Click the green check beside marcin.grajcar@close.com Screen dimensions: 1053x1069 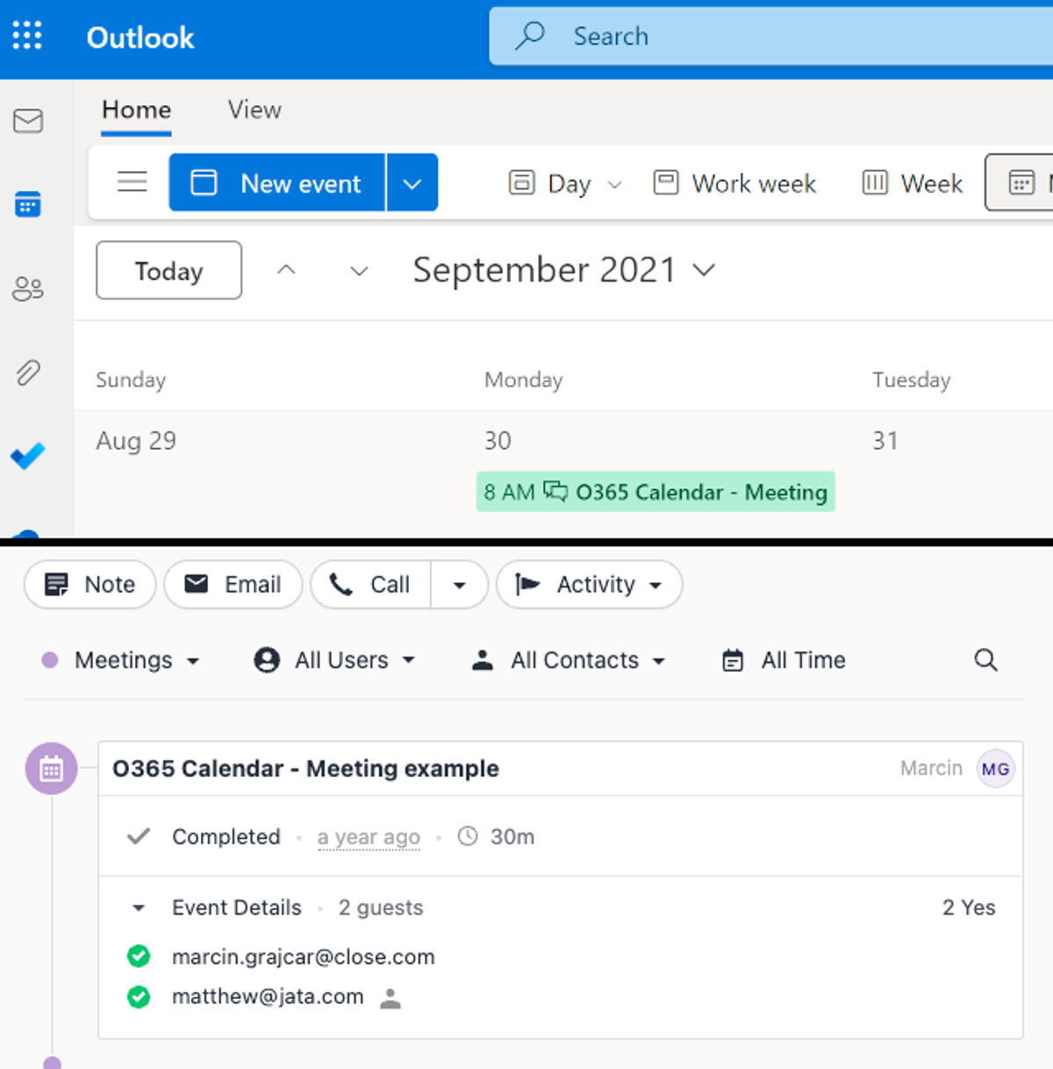(139, 956)
